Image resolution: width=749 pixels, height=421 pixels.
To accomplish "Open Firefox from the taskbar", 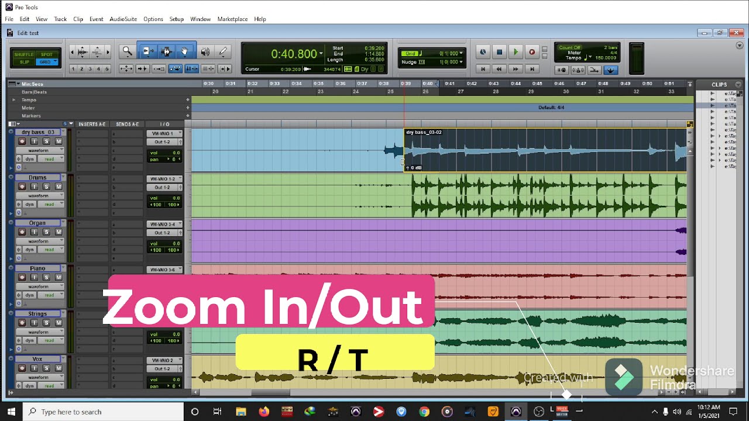I will click(264, 412).
